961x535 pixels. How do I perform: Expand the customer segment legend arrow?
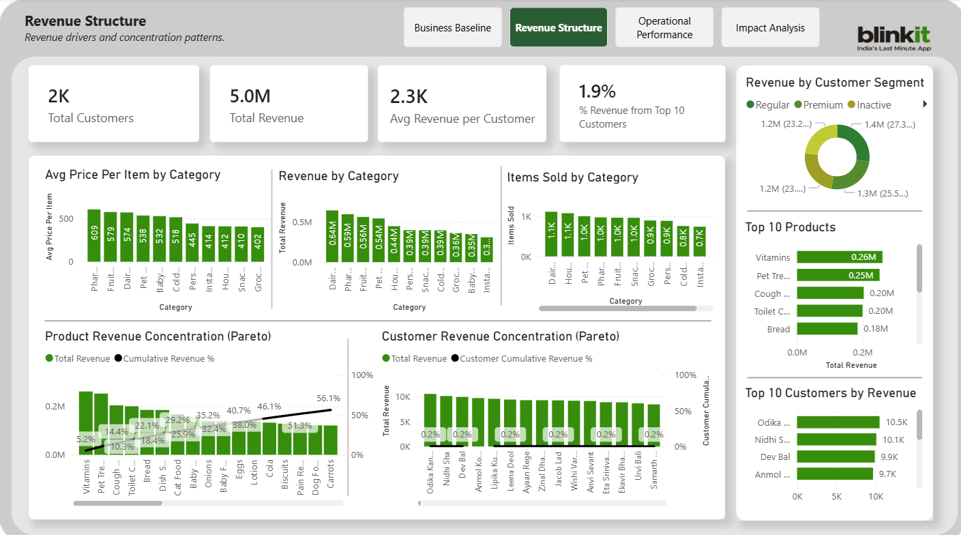coord(926,105)
